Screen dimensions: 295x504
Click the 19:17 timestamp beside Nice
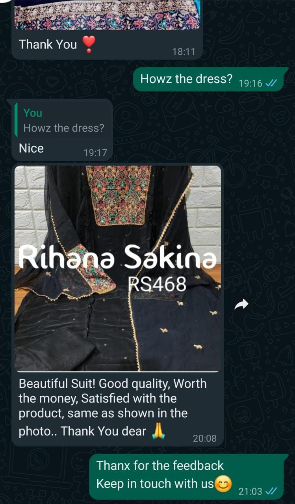[x=95, y=153]
